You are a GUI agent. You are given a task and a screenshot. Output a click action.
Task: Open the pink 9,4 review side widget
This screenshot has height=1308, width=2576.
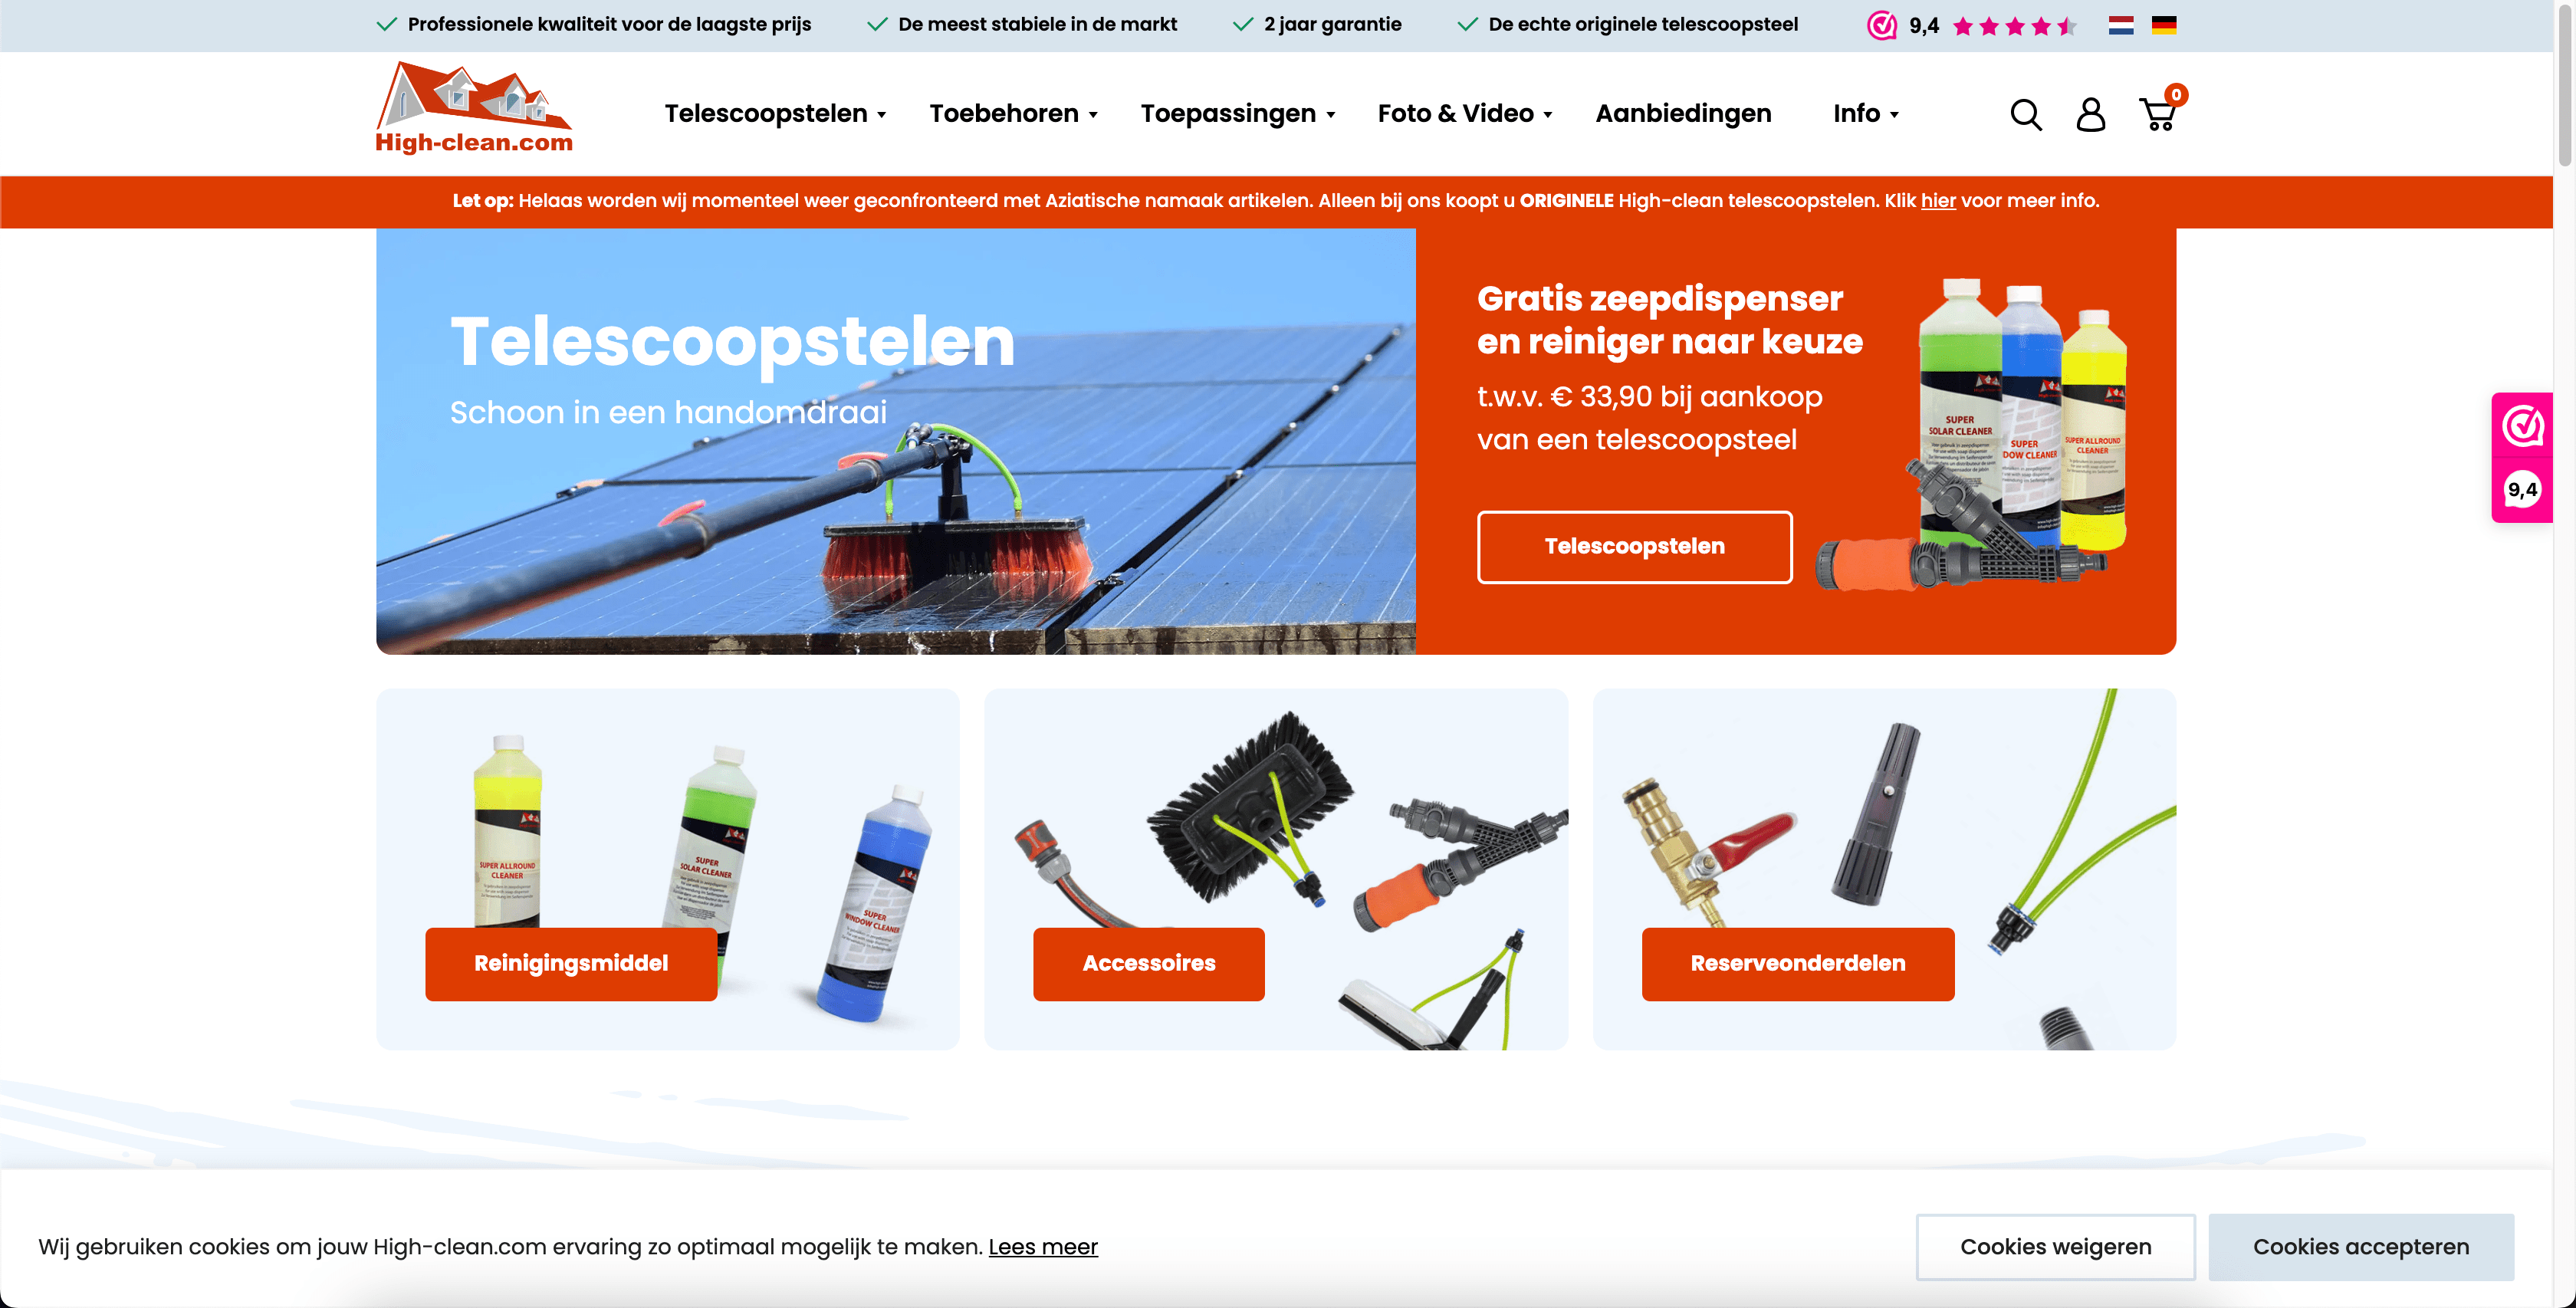[x=2522, y=457]
